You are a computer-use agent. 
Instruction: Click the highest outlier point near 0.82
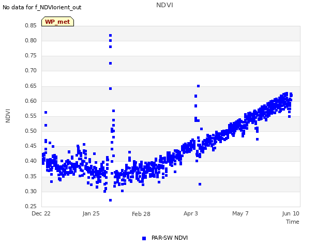[x=110, y=36]
